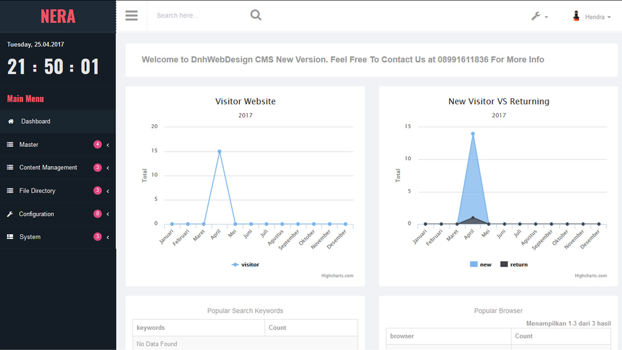Click the System menu list icon
The height and width of the screenshot is (350, 622).
click(10, 237)
